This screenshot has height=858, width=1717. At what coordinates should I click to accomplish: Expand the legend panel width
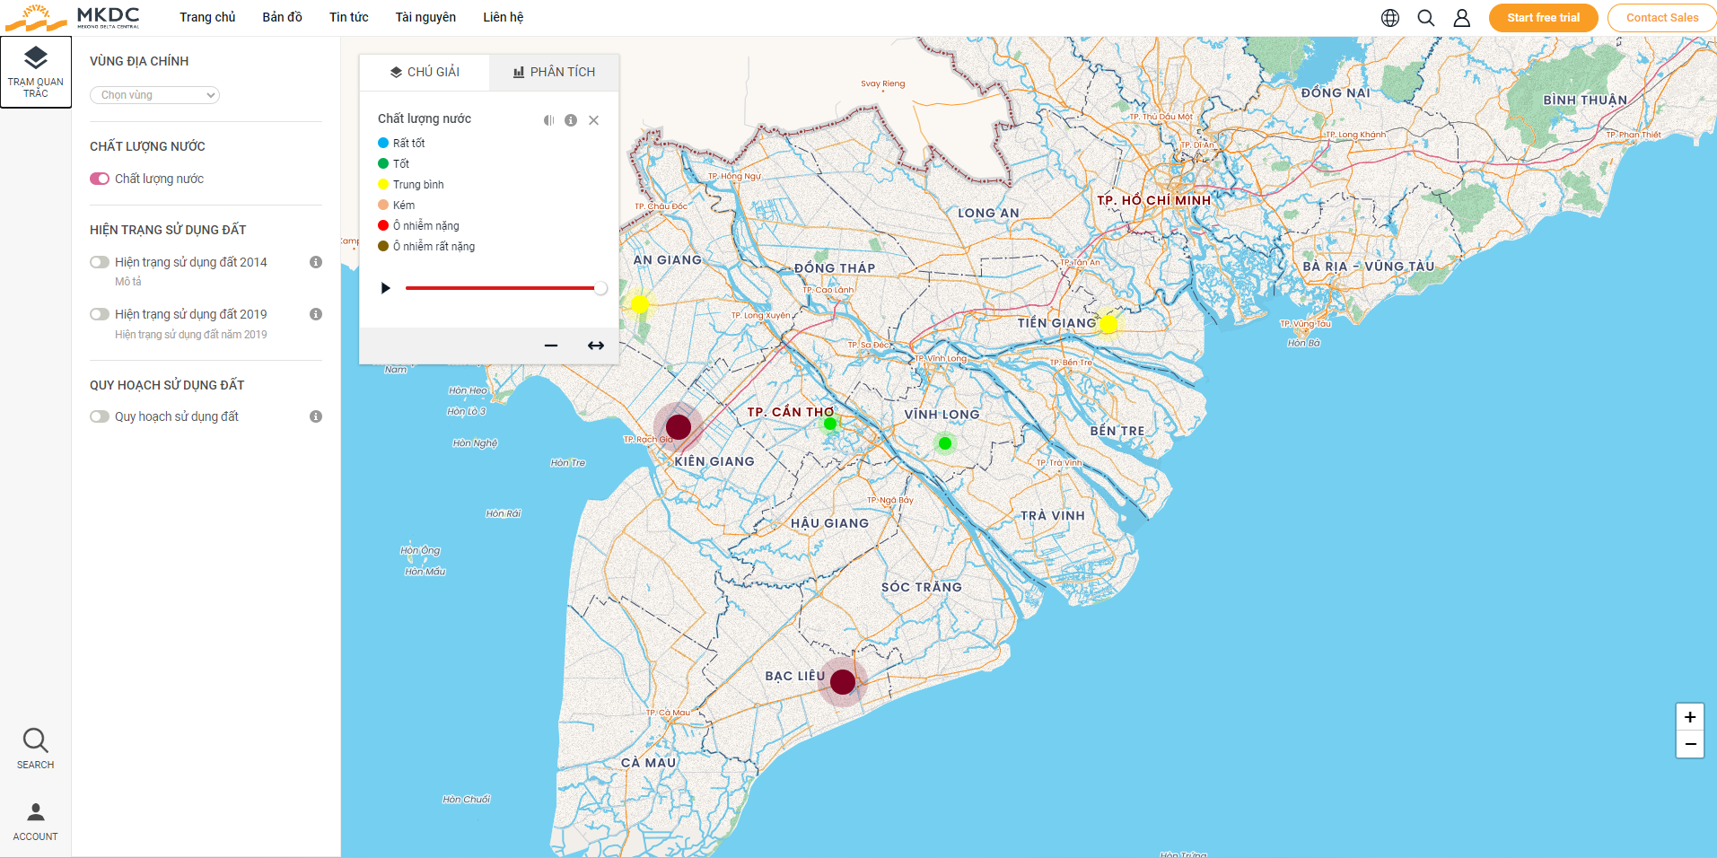coord(596,346)
